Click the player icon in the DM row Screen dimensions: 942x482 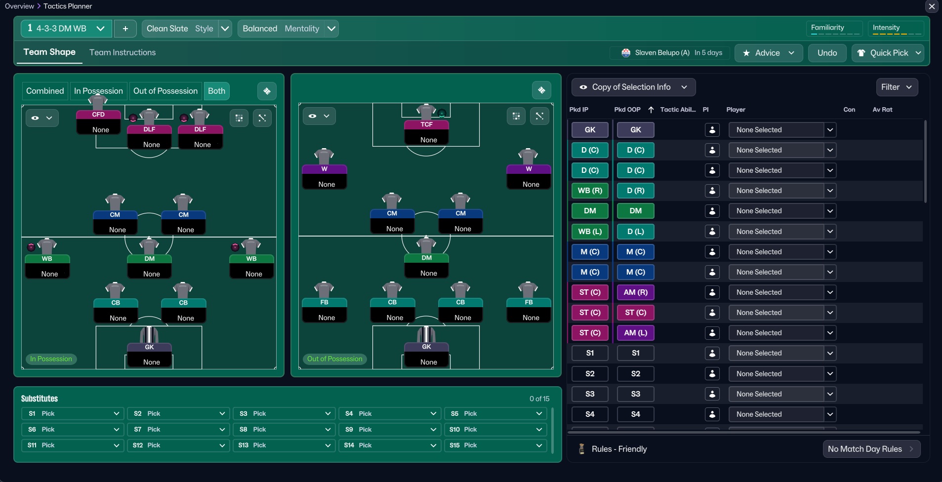tap(712, 211)
